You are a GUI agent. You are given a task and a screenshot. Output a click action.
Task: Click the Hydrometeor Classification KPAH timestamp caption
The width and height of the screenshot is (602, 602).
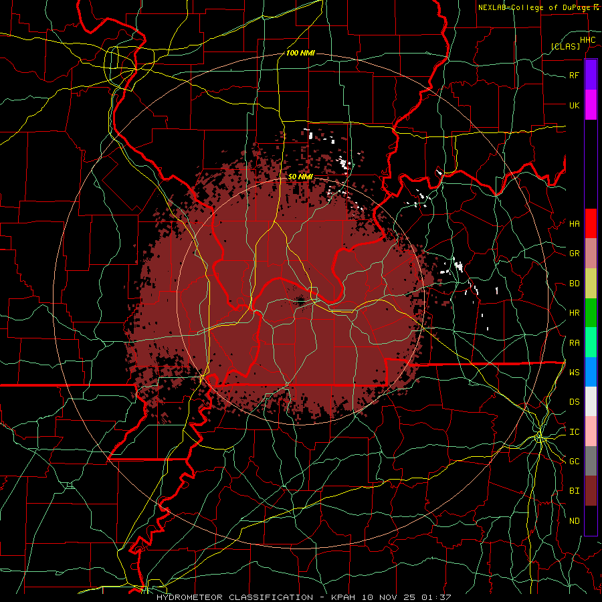(303, 597)
